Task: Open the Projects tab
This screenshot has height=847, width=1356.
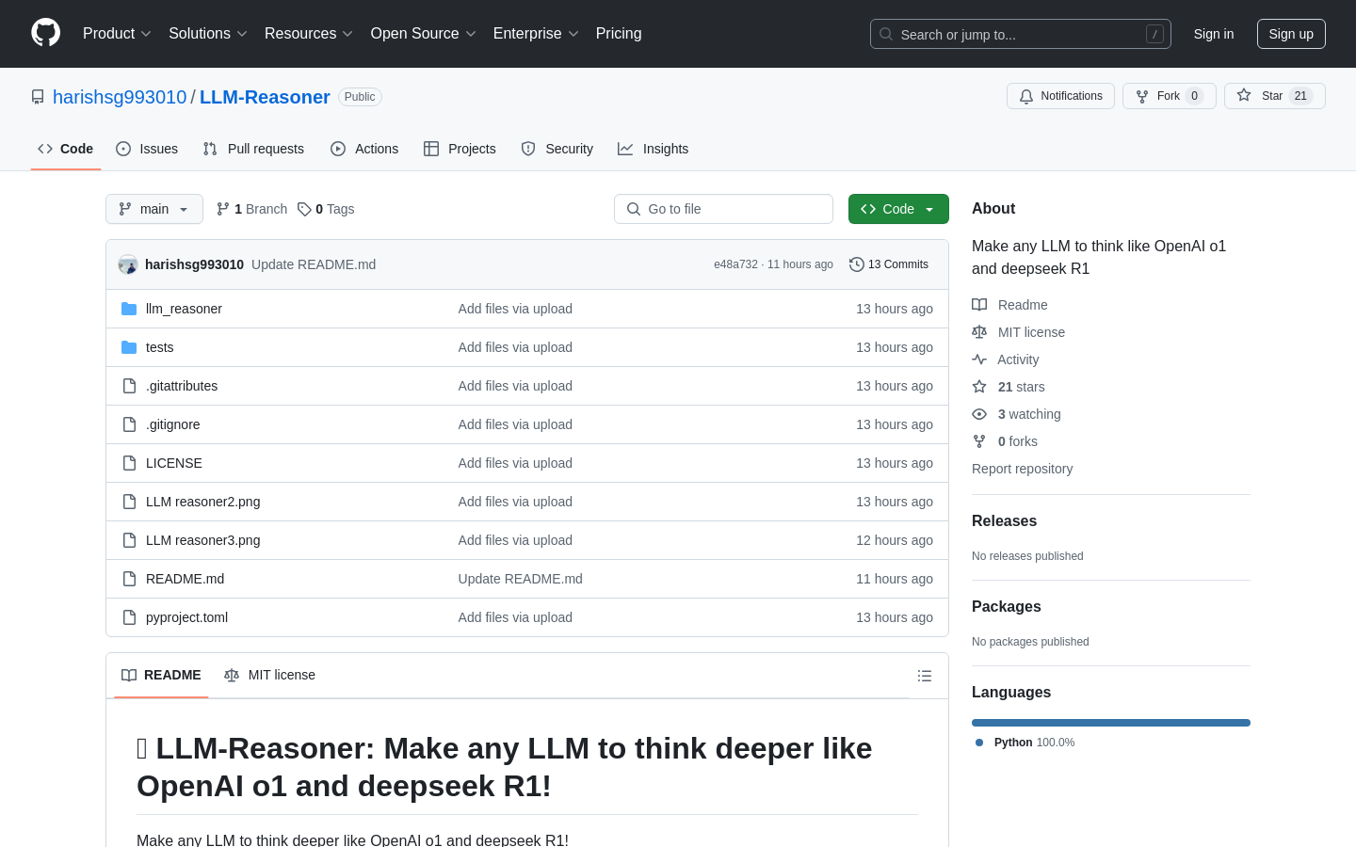Action: pyautogui.click(x=460, y=149)
